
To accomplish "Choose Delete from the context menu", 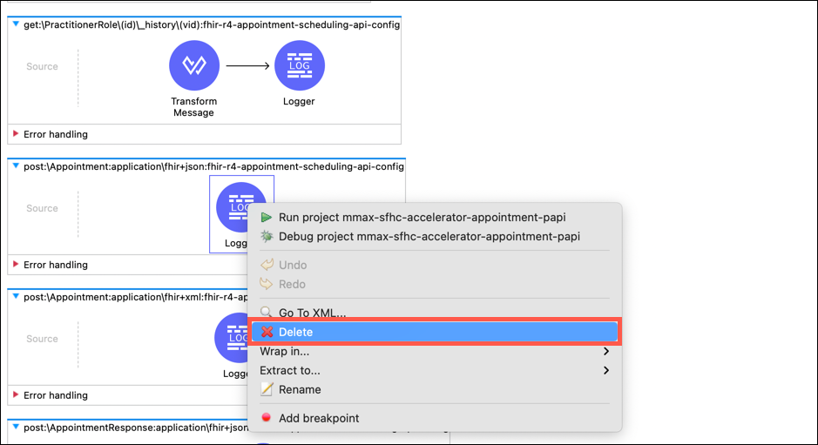I will pos(435,332).
